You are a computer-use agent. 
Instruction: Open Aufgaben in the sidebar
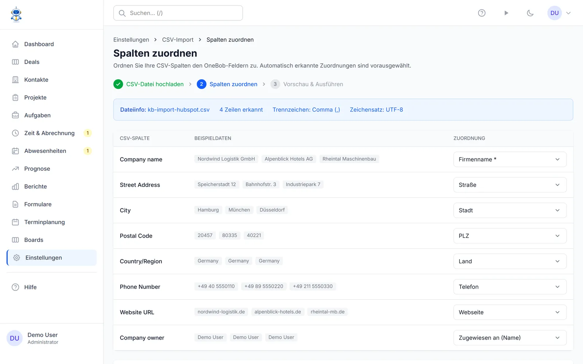(52, 115)
